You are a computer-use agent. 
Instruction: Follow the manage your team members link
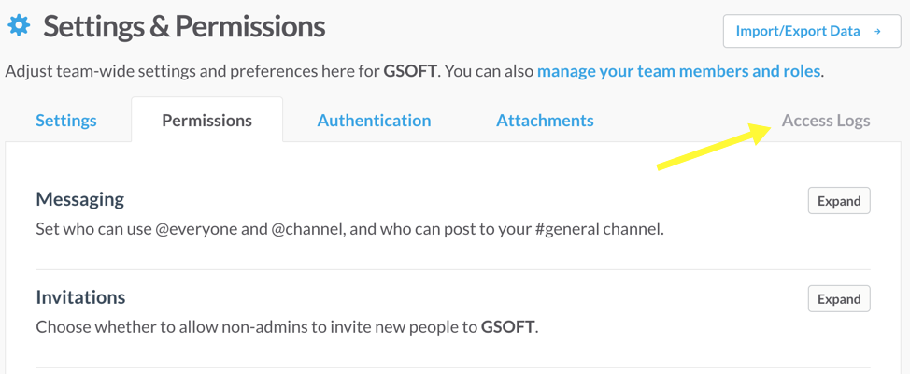coord(678,71)
